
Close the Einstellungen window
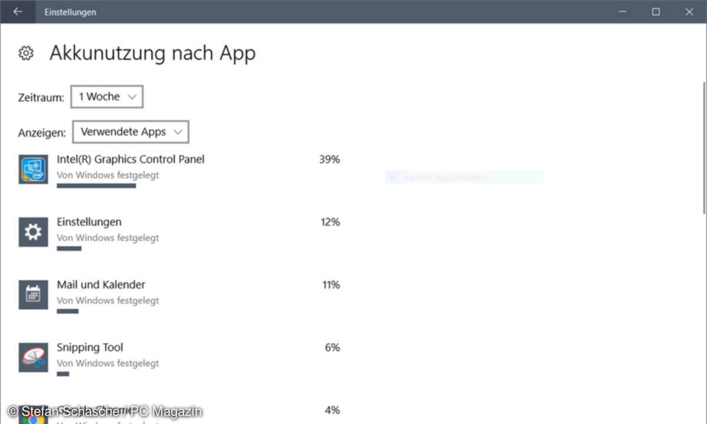tap(689, 11)
